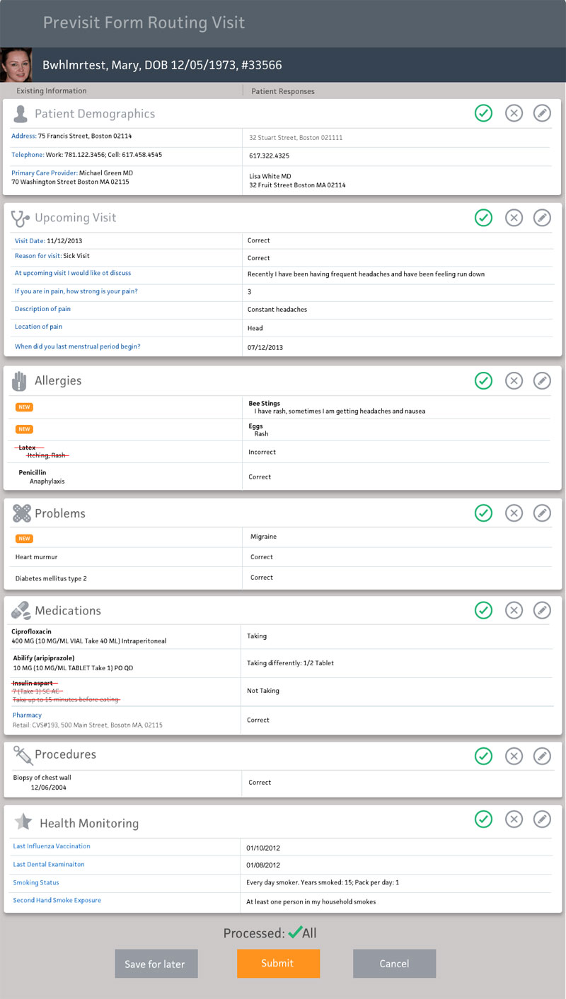Cancel the previsit form

point(394,964)
